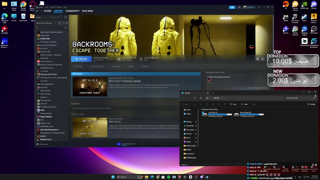This screenshot has height=180, width=320.
Task: Open the View menu in Steam
Action: (x=46, y=7)
